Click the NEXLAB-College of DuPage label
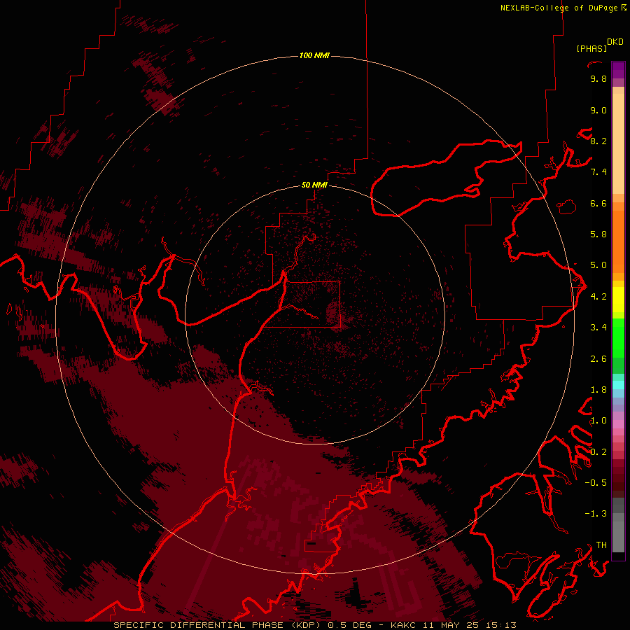The image size is (630, 630). [559, 8]
